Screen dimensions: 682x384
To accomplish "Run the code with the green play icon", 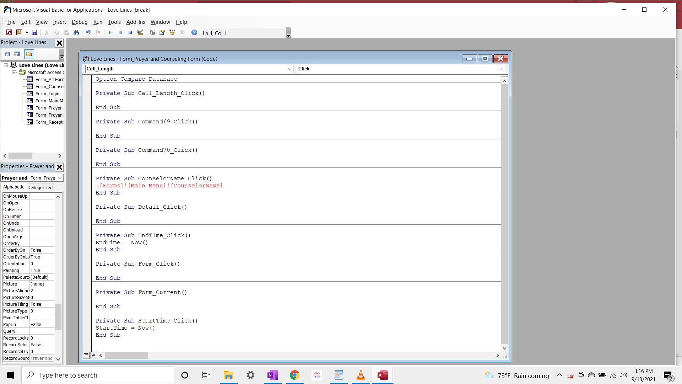I will pos(110,33).
